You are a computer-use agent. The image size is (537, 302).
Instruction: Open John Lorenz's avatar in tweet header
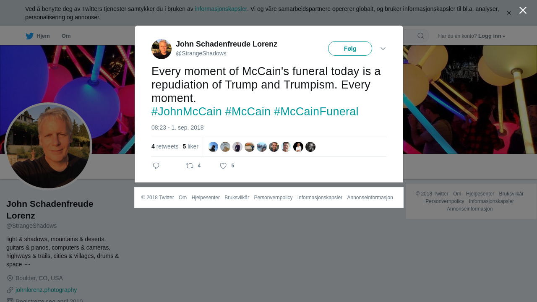(162, 49)
